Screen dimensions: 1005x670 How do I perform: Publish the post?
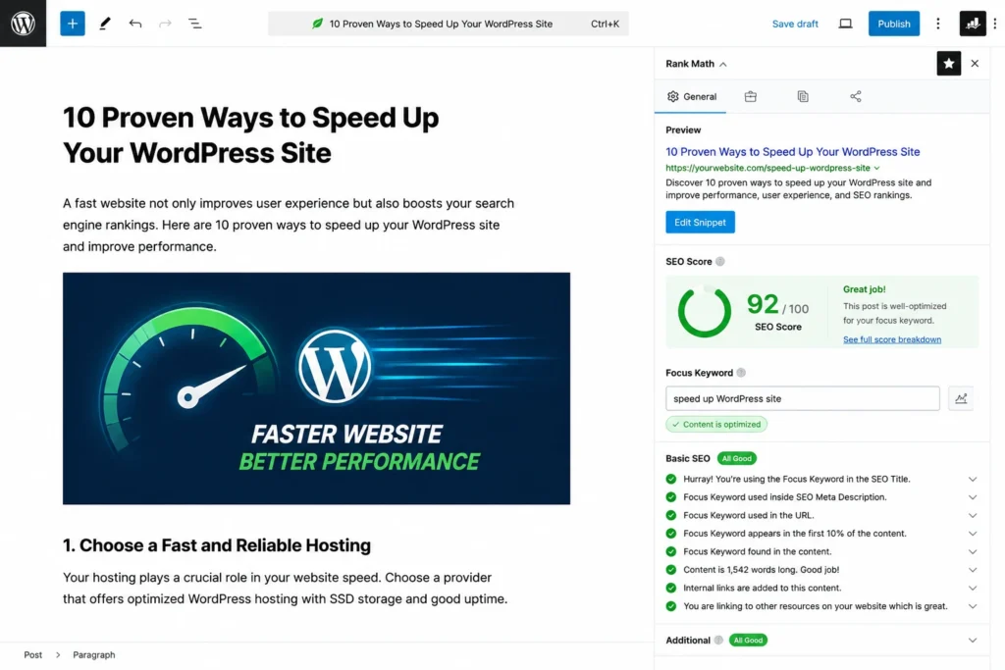click(893, 24)
